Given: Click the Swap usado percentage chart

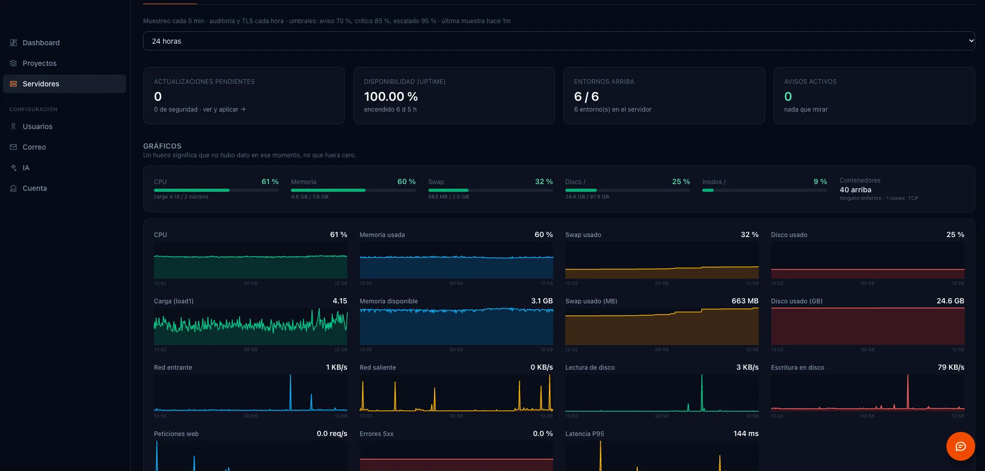Looking at the screenshot, I should (x=662, y=260).
